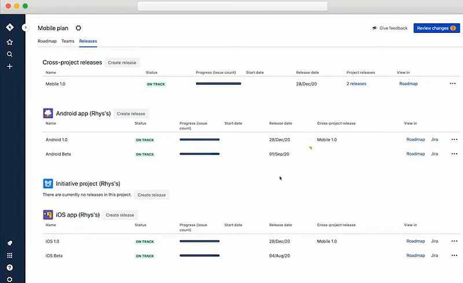The image size is (463, 283).
Task: Open more actions for iOS 1.0
Action: [454, 241]
